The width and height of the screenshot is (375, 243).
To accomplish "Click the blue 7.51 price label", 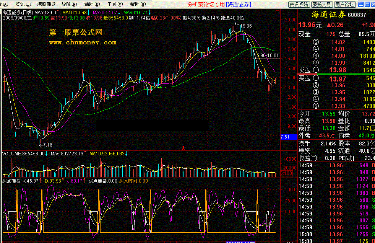I will (289, 137).
